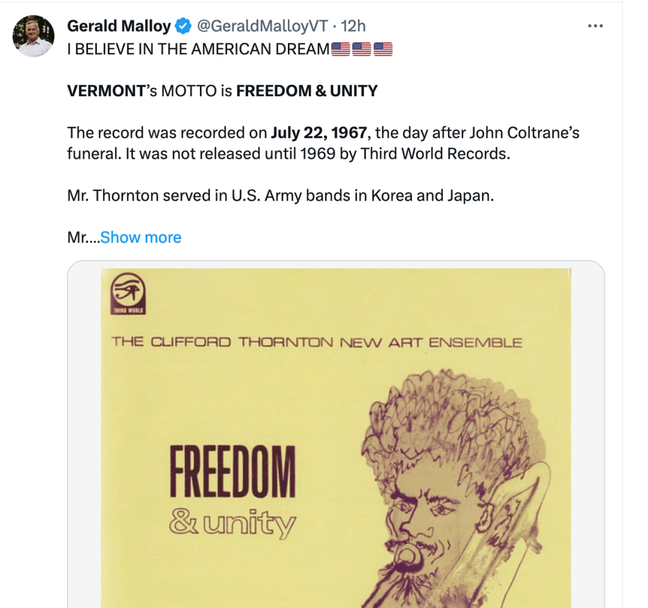648x608 pixels.
Task: Click the last American flag emoji
Action: pyautogui.click(x=383, y=49)
